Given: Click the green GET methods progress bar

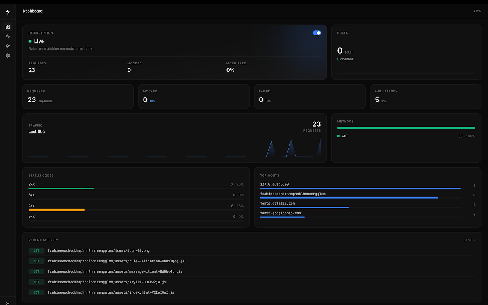Looking at the screenshot, I should pos(406,128).
